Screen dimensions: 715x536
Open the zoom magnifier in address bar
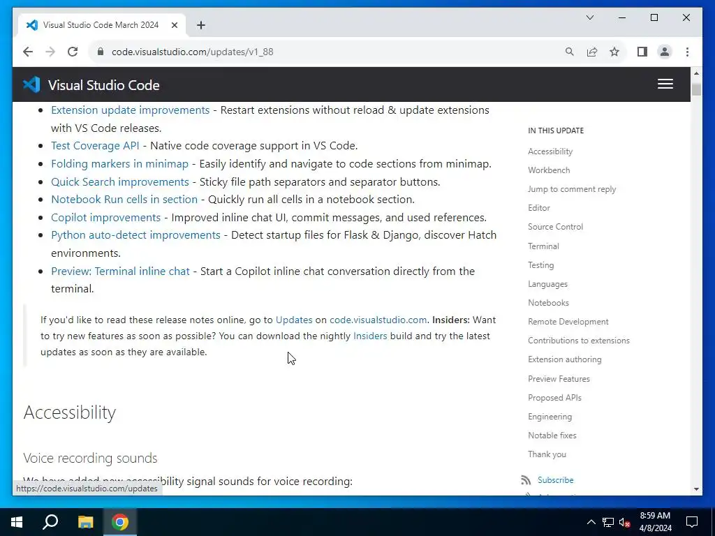(x=570, y=52)
